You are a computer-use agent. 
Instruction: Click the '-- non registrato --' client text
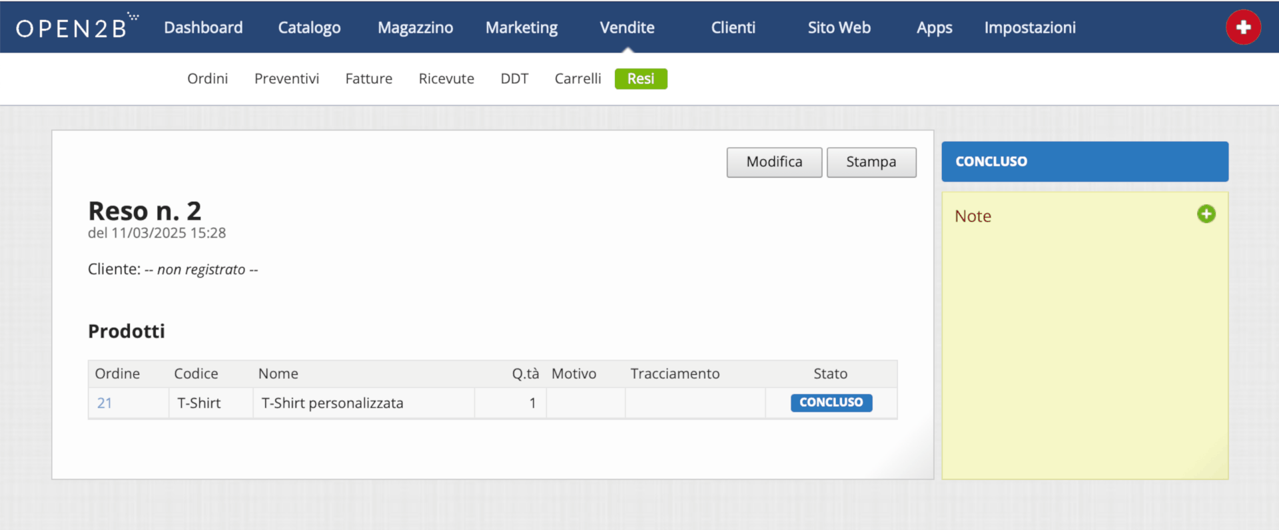(x=201, y=270)
